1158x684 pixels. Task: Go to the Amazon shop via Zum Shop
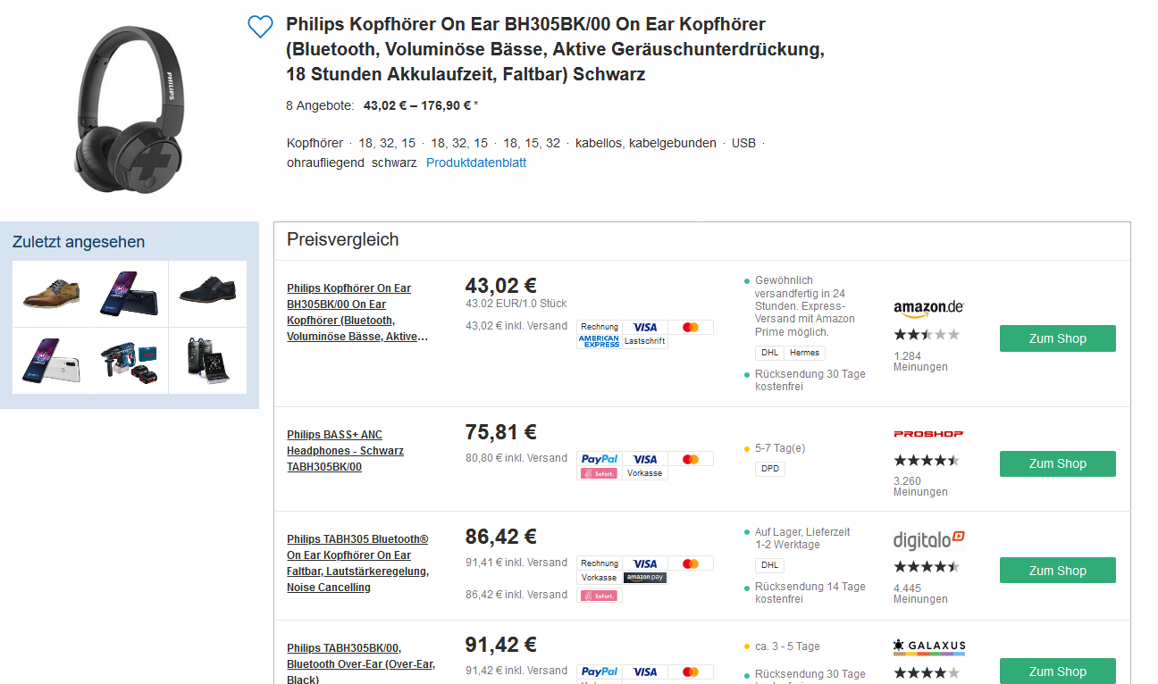pos(1057,338)
